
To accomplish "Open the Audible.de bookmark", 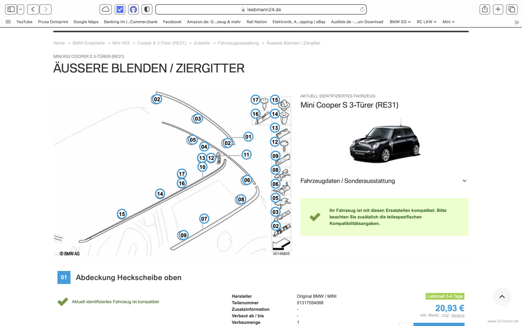I will pos(357,22).
